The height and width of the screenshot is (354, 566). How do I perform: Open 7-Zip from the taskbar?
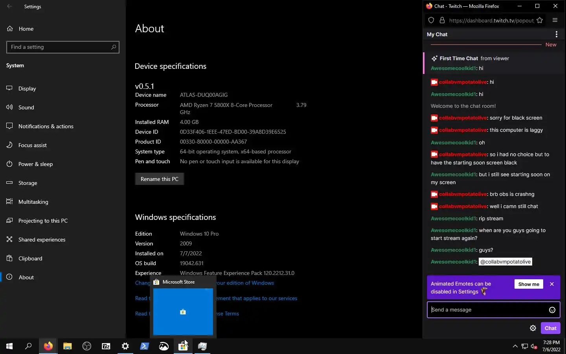pos(106,346)
